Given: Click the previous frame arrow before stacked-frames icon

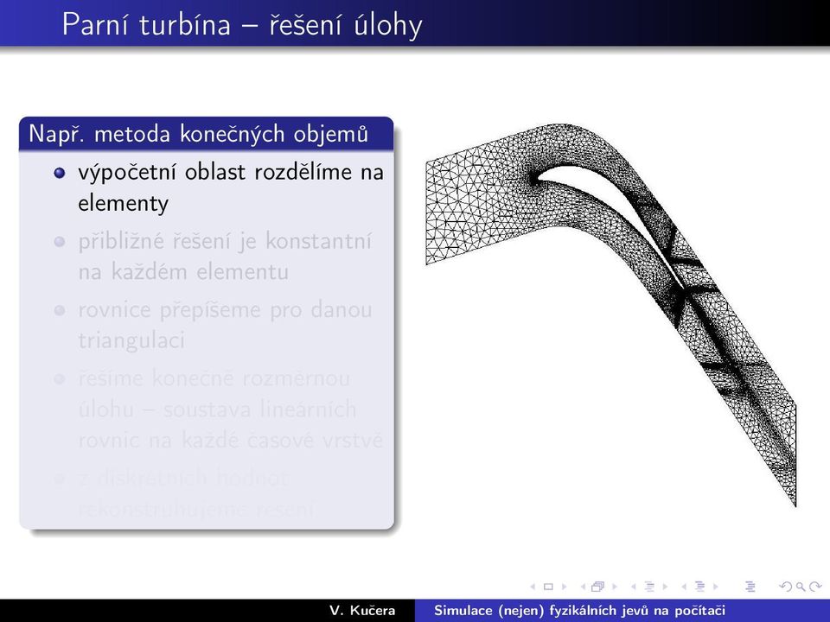Looking at the screenshot, I should 583,587.
